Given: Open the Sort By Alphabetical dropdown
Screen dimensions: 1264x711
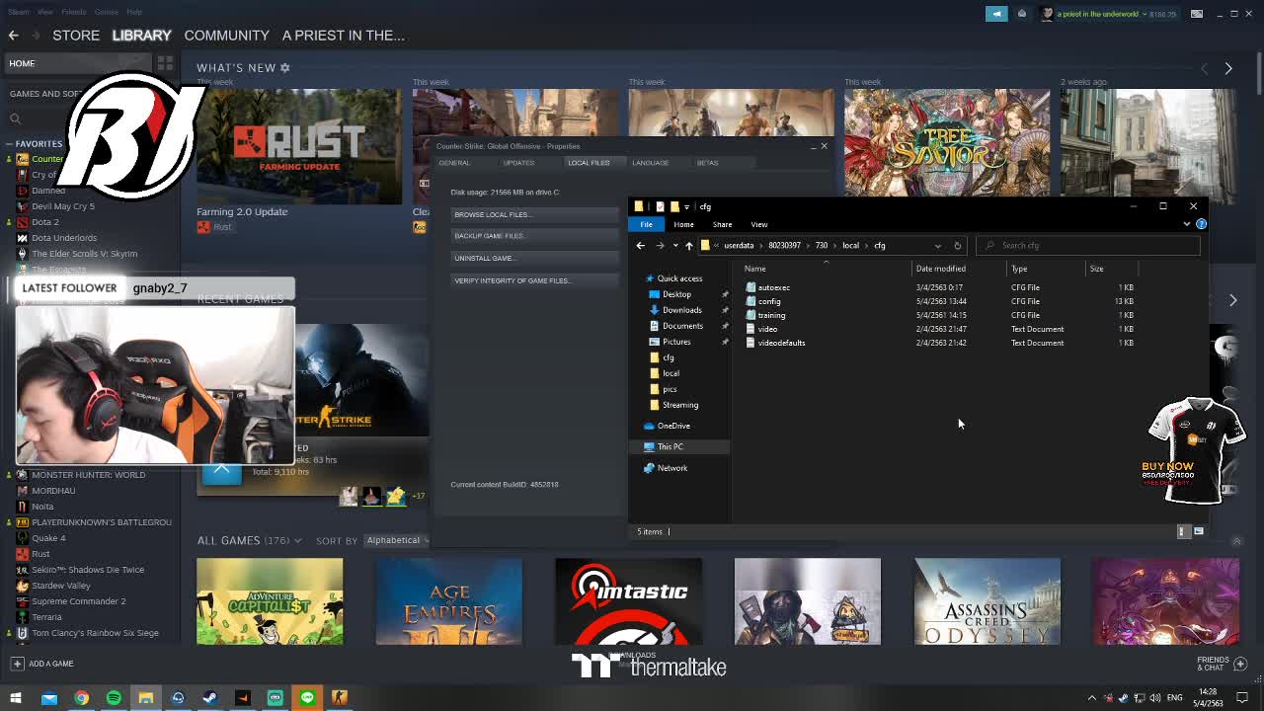Looking at the screenshot, I should (x=397, y=540).
